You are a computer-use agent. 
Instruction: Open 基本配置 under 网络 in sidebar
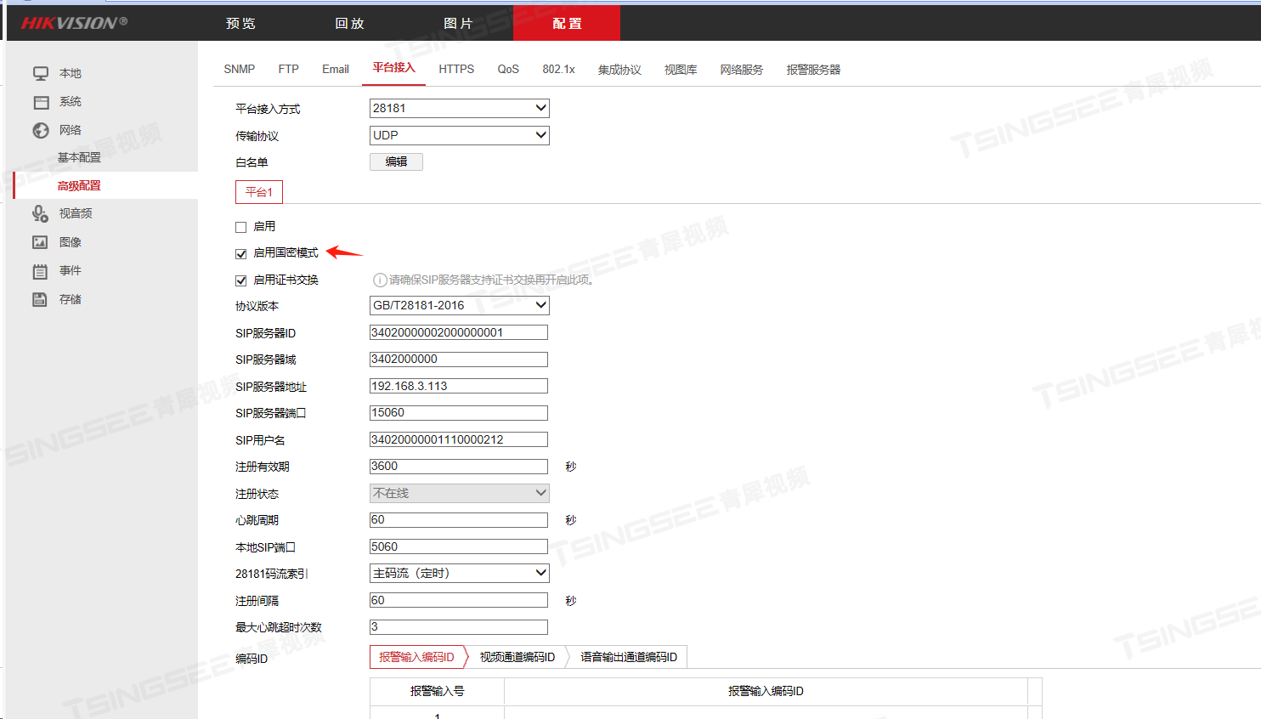79,157
